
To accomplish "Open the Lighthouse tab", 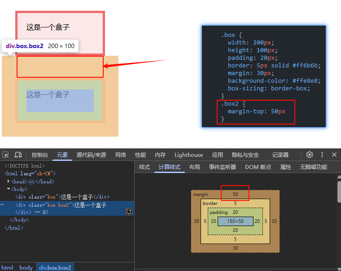I will pyautogui.click(x=188, y=155).
